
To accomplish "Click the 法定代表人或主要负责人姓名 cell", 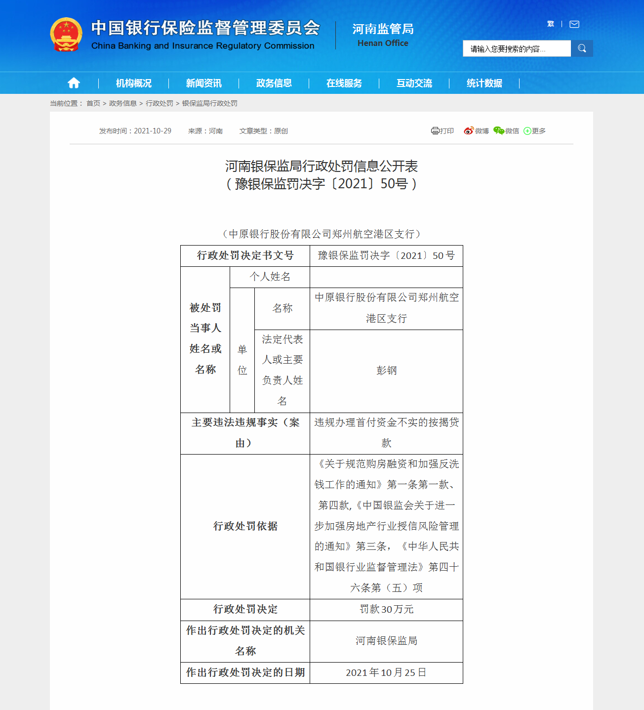I will click(282, 371).
